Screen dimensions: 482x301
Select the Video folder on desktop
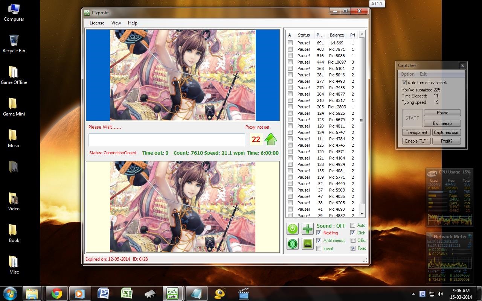click(14, 201)
